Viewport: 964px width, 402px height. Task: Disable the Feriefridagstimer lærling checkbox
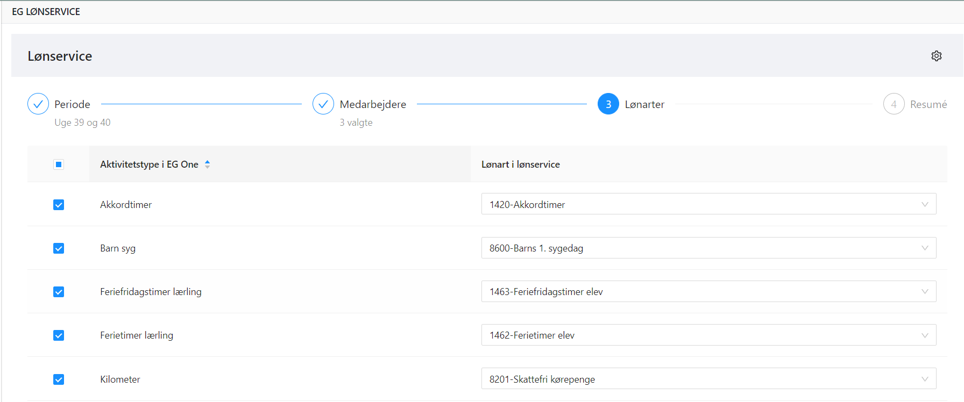click(x=59, y=292)
